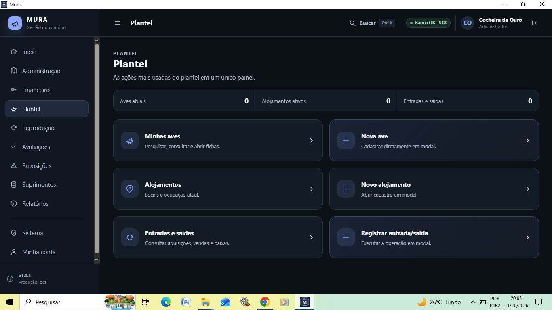The height and width of the screenshot is (310, 552).
Task: Open Administração in the sidebar
Action: [47, 71]
